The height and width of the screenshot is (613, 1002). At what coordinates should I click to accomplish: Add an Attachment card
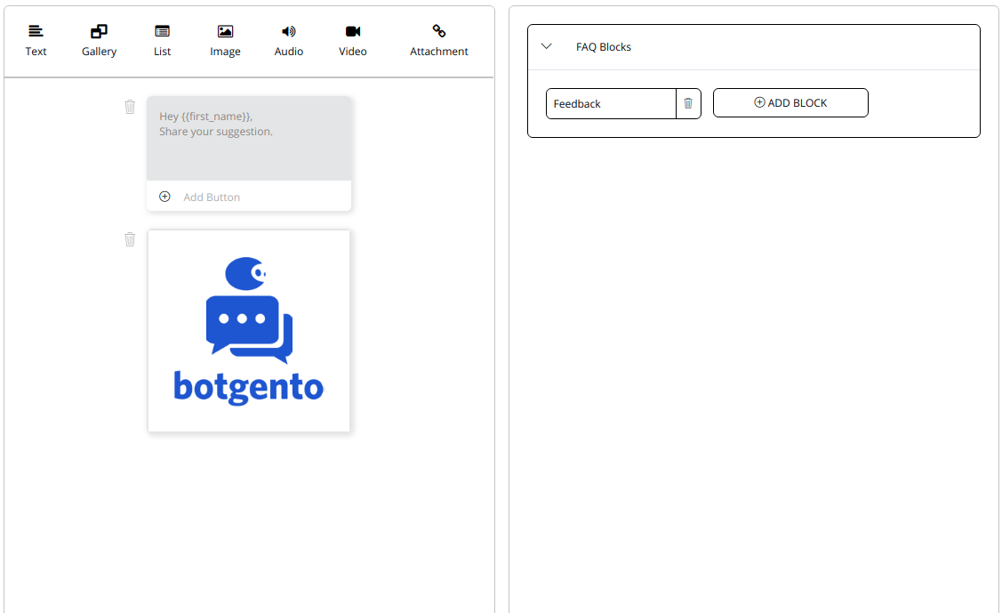point(439,41)
